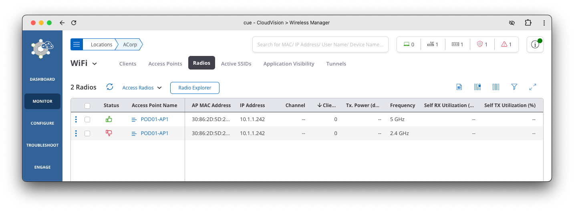Click the shield security status icon
Viewport: 574px width, 211px height.
coord(482,44)
